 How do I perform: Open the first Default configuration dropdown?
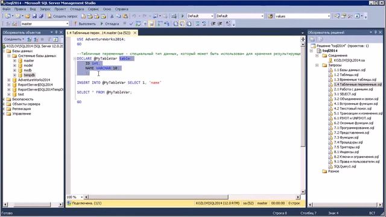coord(212,16)
